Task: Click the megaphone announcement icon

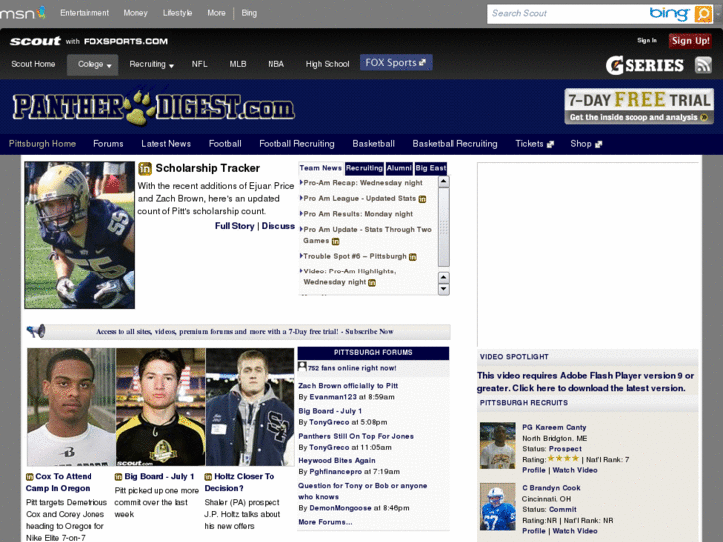Action: pos(36,331)
